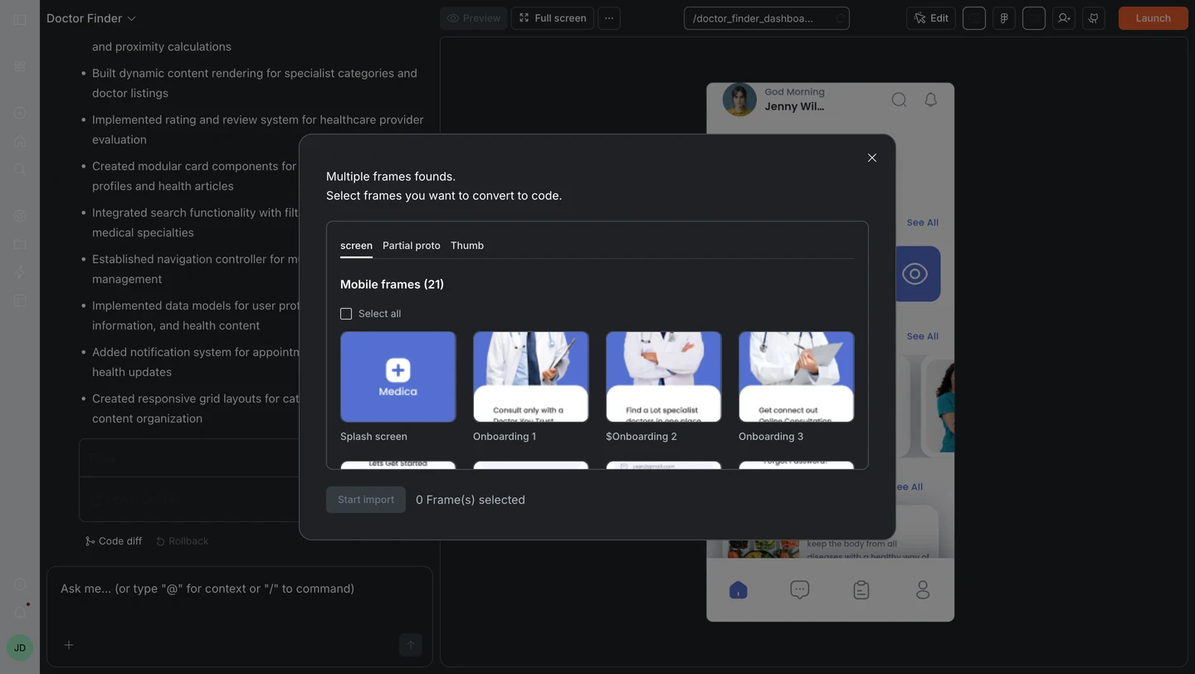Toggle the Select all checkbox for mobile frames
Viewport: 1195px width, 674px height.
click(346, 314)
